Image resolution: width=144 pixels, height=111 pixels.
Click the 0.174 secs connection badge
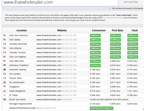point(95,65)
